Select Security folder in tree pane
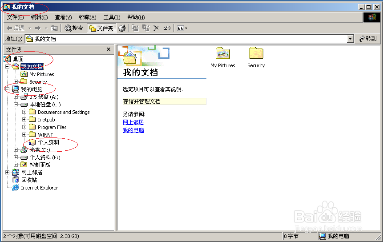This screenshot has height=242, width=383. (38, 82)
